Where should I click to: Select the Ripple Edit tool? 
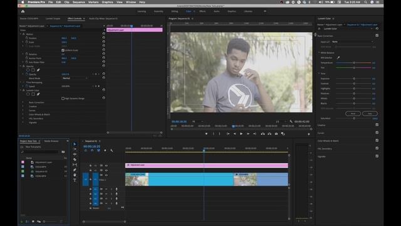point(75,154)
